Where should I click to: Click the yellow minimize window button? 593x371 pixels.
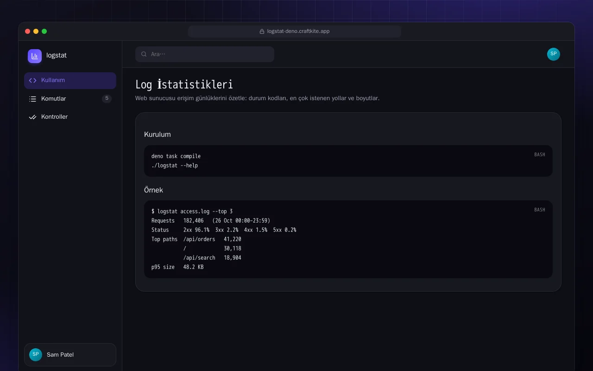(36, 32)
